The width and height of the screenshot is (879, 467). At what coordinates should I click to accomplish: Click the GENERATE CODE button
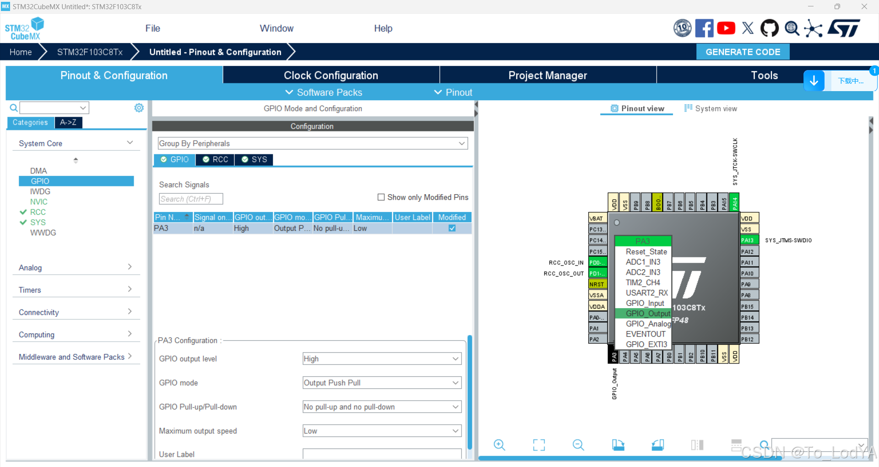coord(743,52)
